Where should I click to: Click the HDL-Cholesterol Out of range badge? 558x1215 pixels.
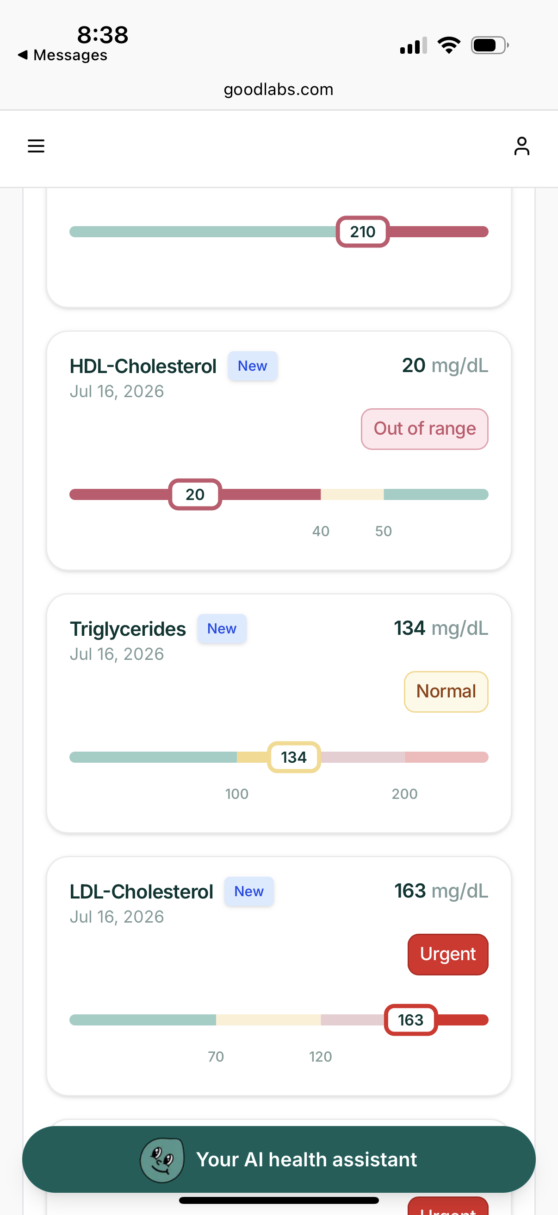click(424, 429)
